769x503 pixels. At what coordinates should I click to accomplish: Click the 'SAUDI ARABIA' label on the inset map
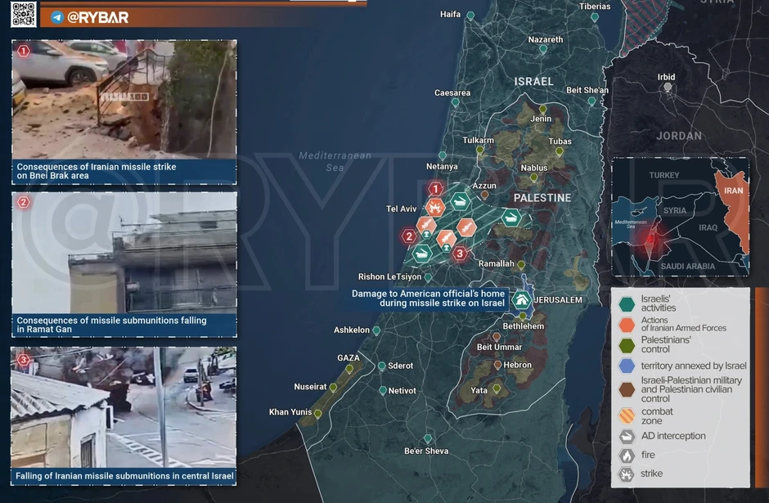[687, 266]
